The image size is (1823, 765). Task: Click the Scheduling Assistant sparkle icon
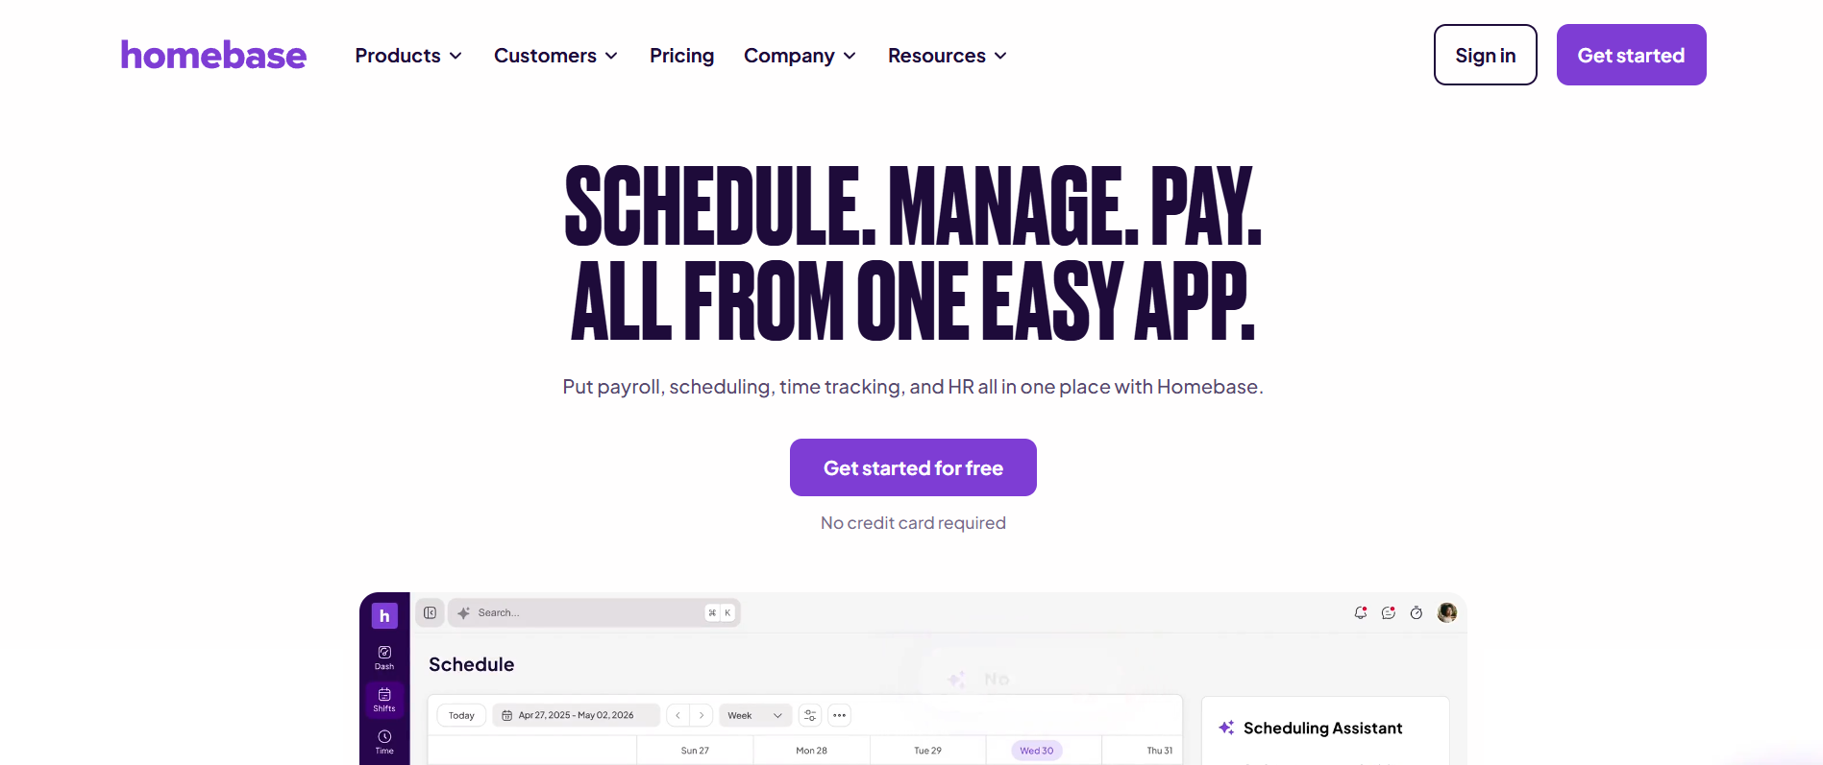click(x=1226, y=728)
